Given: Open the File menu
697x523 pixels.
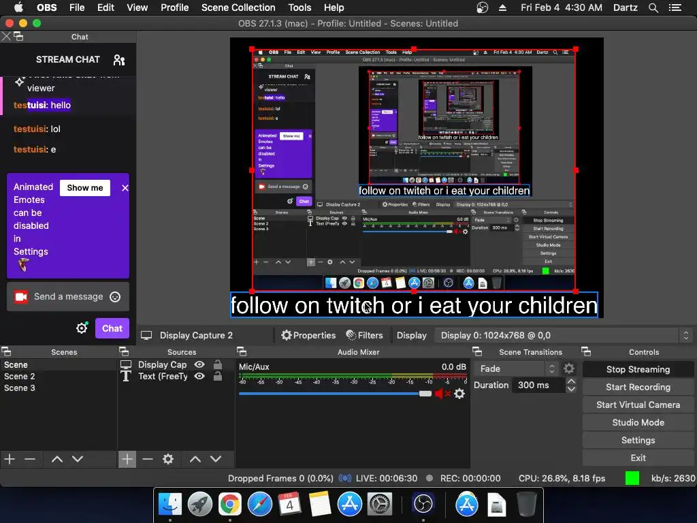Looking at the screenshot, I should coord(77,7).
